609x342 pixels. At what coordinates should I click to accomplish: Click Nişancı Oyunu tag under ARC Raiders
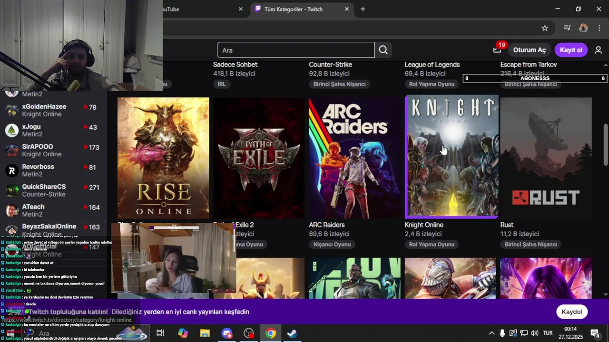(332, 244)
